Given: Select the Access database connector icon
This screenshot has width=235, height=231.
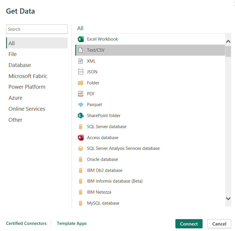Looking at the screenshot, I should (x=81, y=137).
